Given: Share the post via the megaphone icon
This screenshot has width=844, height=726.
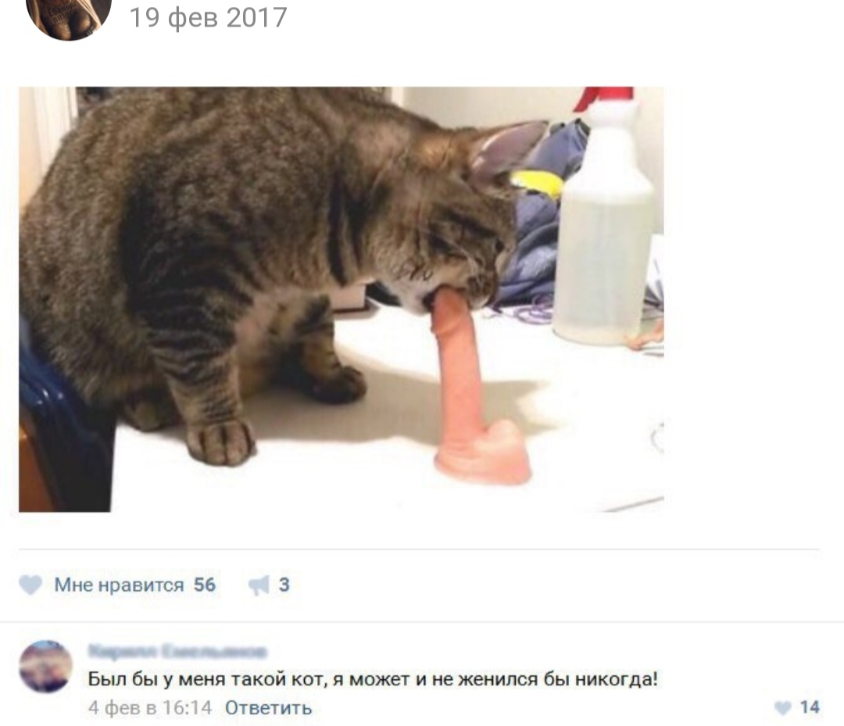Looking at the screenshot, I should (259, 585).
